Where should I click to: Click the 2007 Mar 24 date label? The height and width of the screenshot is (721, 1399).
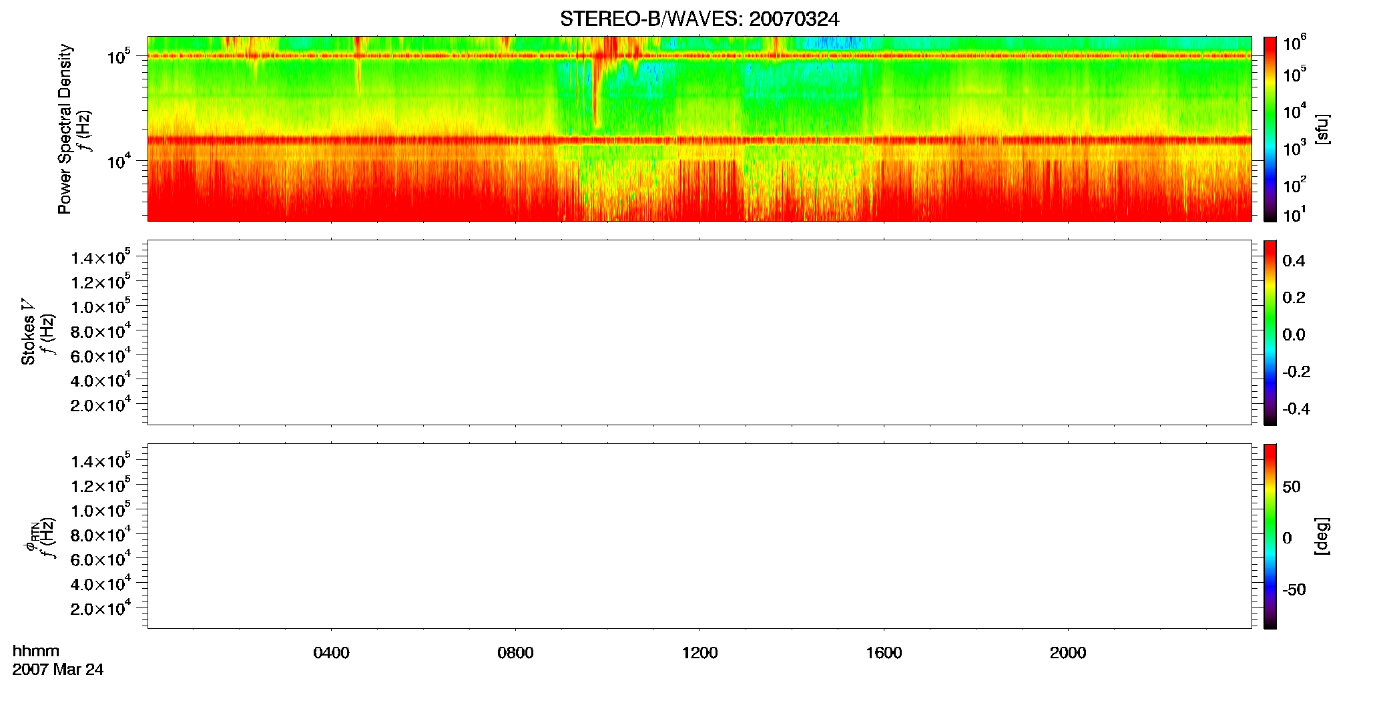(x=58, y=670)
